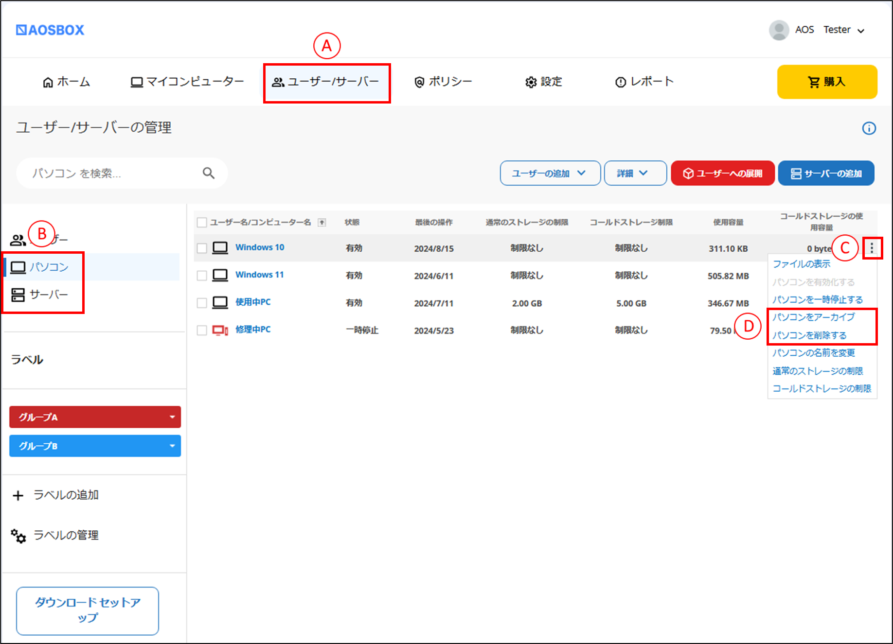Click the laptop icon next to Windows 11
Screen dimensions: 893x644
click(x=220, y=275)
